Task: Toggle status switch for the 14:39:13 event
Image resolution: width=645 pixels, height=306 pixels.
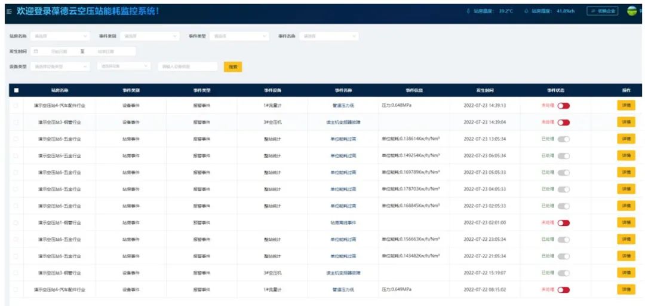Action: tap(563, 105)
